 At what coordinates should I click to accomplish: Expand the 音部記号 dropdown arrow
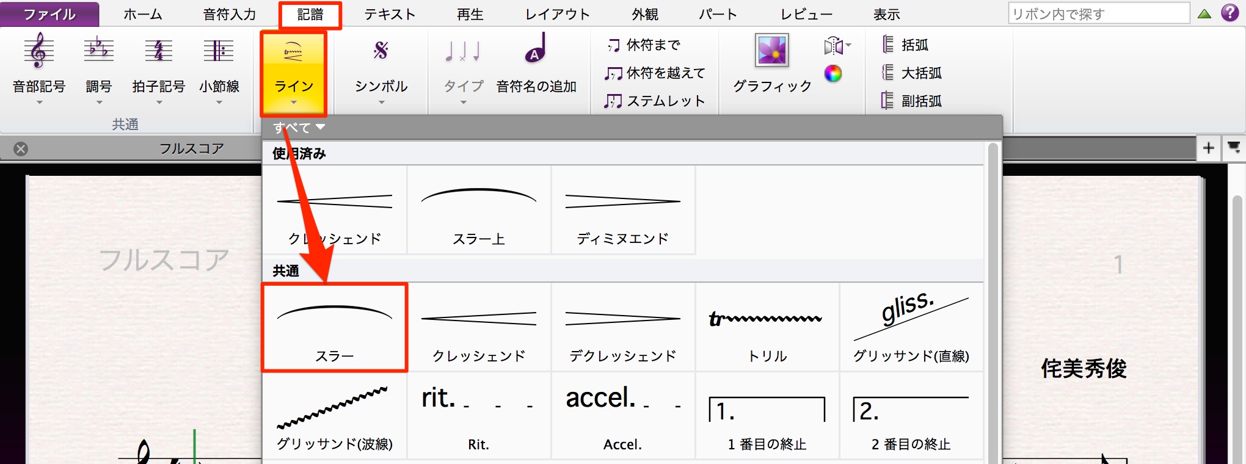[39, 103]
